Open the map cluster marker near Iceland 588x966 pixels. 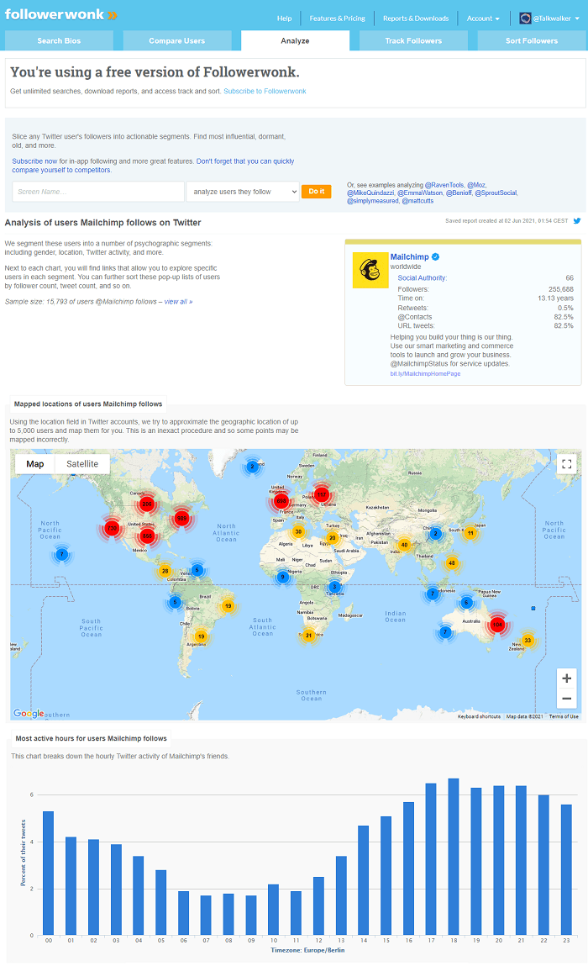point(253,467)
